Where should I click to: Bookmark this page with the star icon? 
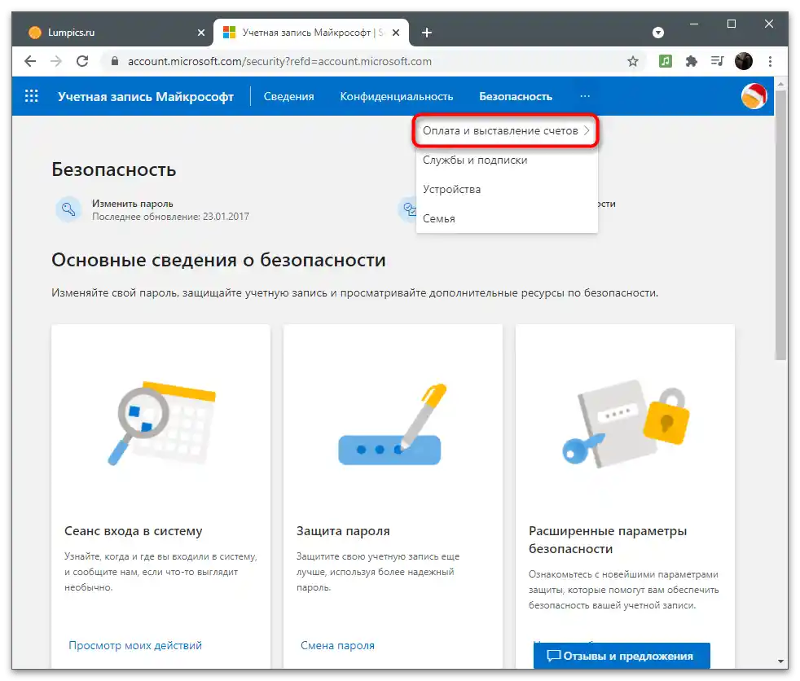click(633, 62)
